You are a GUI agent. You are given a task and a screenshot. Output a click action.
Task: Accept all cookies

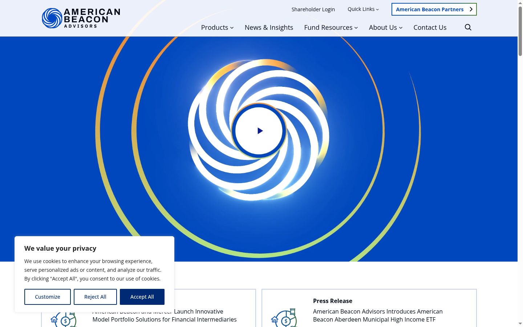pyautogui.click(x=142, y=297)
